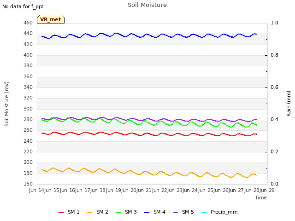This screenshot has width=295, height=221.
Task: Click the Soil Moisture (mV) axis label
Action: pyautogui.click(x=6, y=104)
